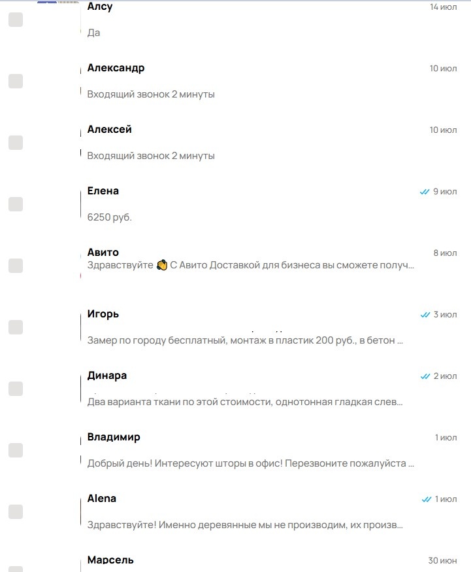Check the box next to Динара

16,389
